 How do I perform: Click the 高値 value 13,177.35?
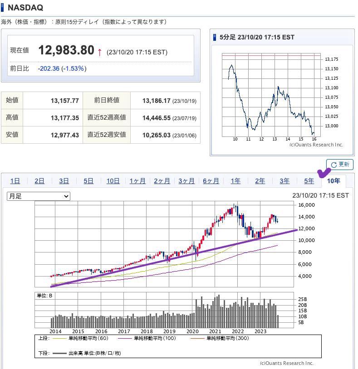(x=65, y=118)
